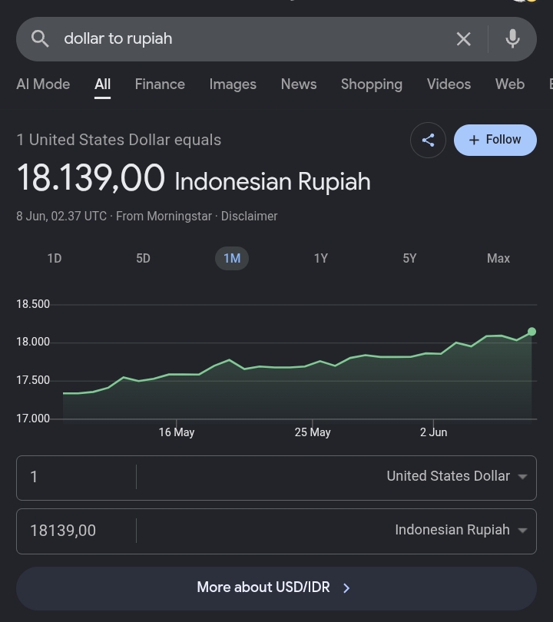Viewport: 553px width, 622px height.
Task: Click the dollar amount input field
Action: 76,477
